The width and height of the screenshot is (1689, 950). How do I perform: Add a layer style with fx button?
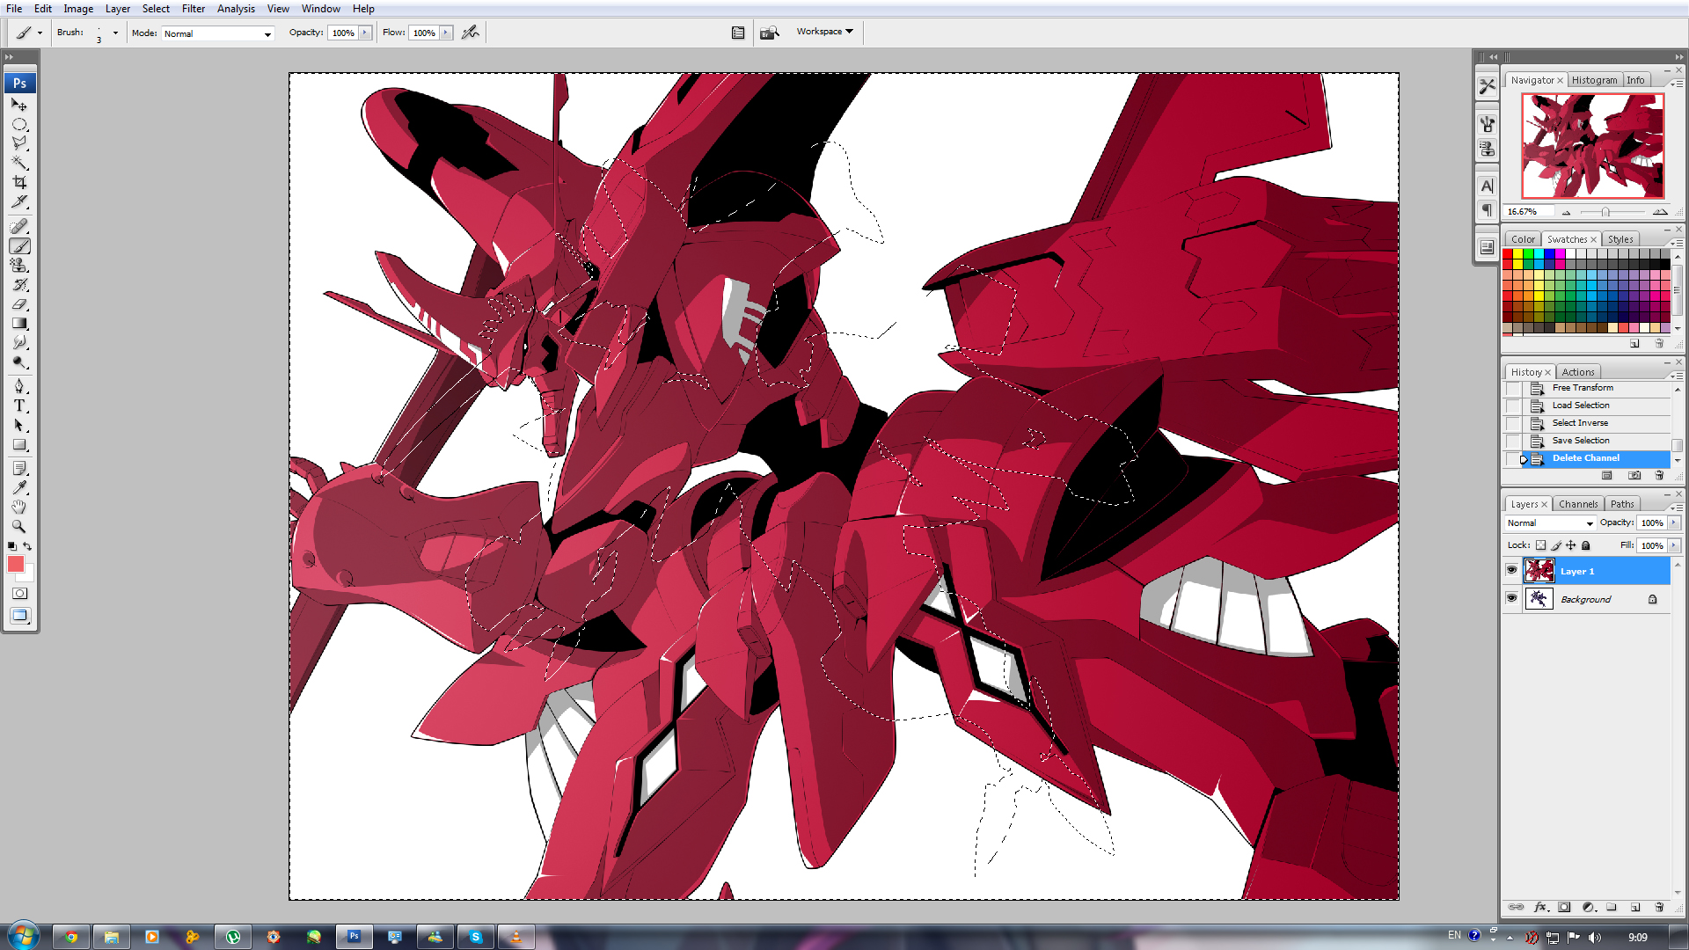[x=1540, y=907]
